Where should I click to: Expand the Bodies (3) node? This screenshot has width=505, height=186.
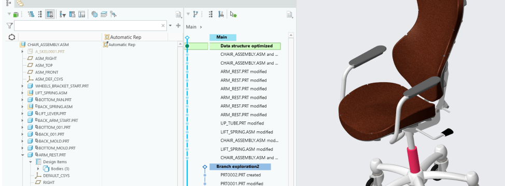pyautogui.click(x=38, y=168)
